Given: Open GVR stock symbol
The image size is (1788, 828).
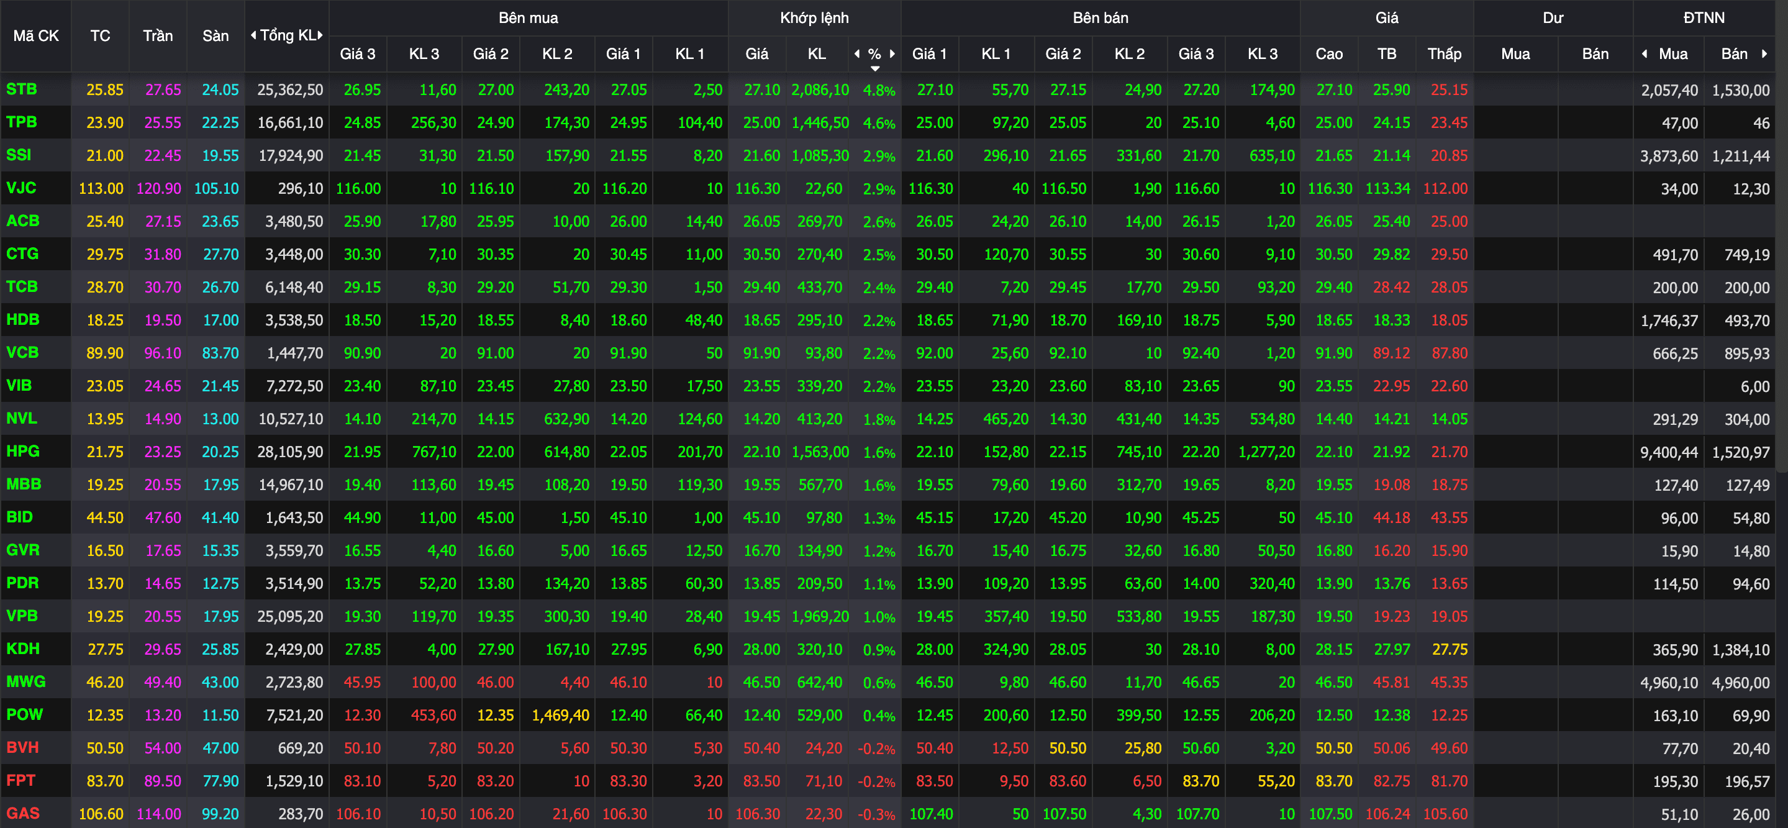Looking at the screenshot, I should pyautogui.click(x=23, y=550).
